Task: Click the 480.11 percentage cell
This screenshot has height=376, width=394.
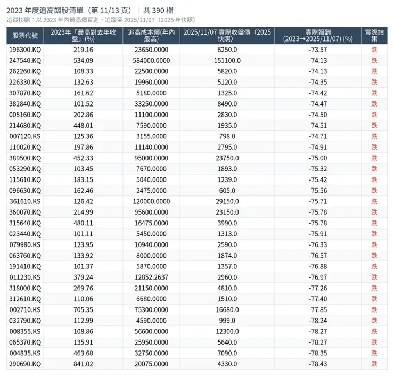Action: [x=83, y=223]
